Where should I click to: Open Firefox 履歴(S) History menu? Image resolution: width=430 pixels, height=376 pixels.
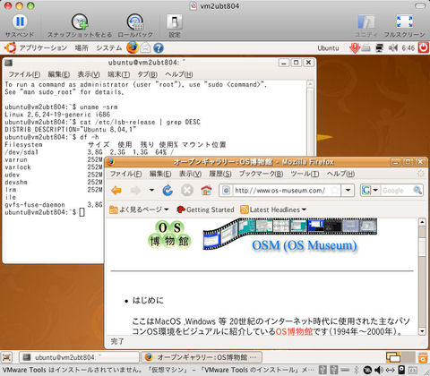tap(220, 174)
